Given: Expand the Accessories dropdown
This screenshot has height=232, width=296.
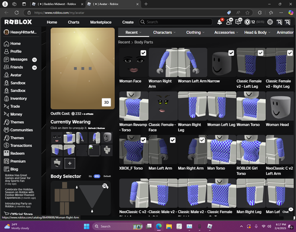Looking at the screenshot, I should point(226,33).
